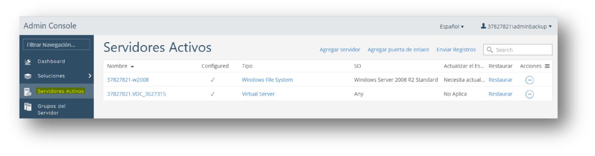The image size is (595, 156).
Task: Click Agregar puerta de enlace
Action: coord(398,50)
